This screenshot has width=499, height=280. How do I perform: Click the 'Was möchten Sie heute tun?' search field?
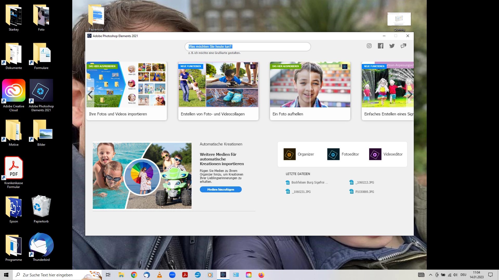247,47
